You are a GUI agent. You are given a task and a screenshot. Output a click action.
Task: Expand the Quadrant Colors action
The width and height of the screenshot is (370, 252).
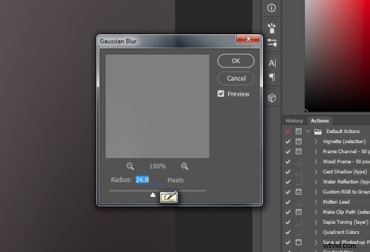click(x=316, y=233)
